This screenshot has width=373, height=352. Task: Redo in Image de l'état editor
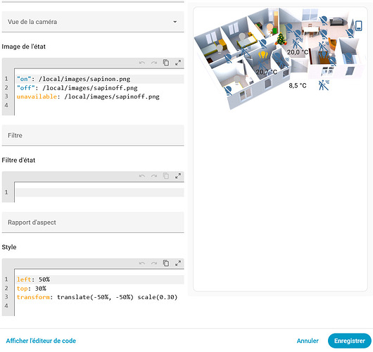(x=154, y=63)
